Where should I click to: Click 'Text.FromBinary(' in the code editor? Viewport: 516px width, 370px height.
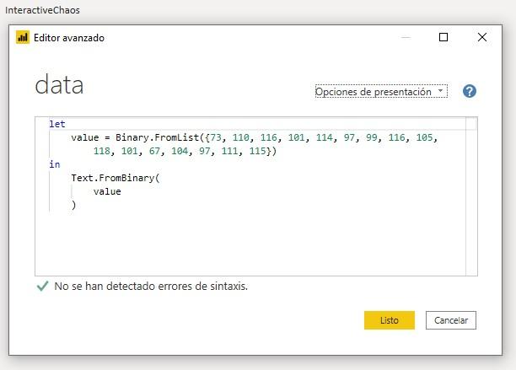coord(116,178)
